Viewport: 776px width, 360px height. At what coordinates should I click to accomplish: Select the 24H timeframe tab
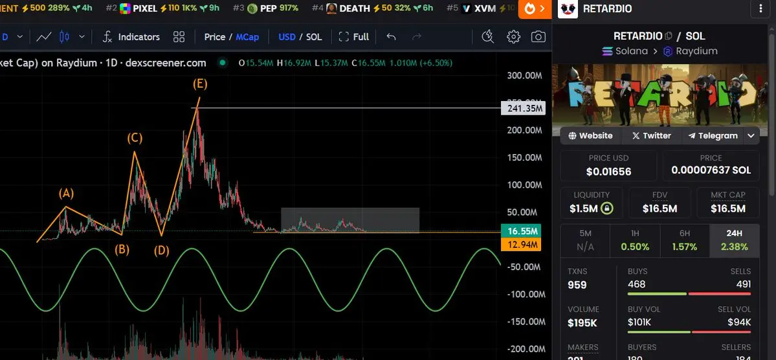tap(735, 240)
